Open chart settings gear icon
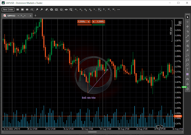The image size is (191, 135). (x=71, y=10)
